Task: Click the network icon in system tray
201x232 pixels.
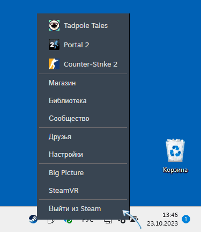Action: pyautogui.click(x=108, y=221)
